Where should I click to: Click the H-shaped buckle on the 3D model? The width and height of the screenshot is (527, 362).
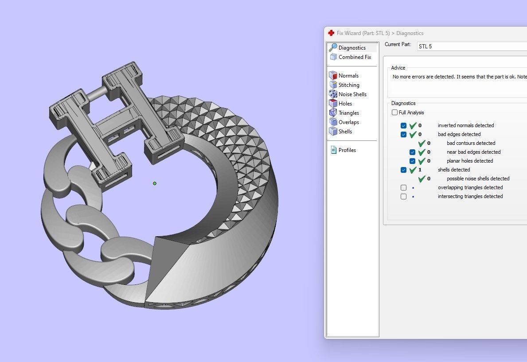tap(116, 126)
